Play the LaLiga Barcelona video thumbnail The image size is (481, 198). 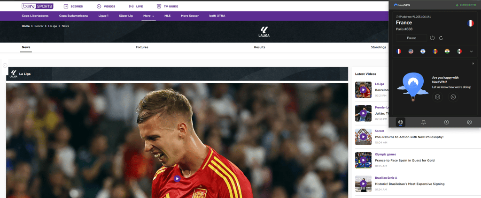point(363,90)
